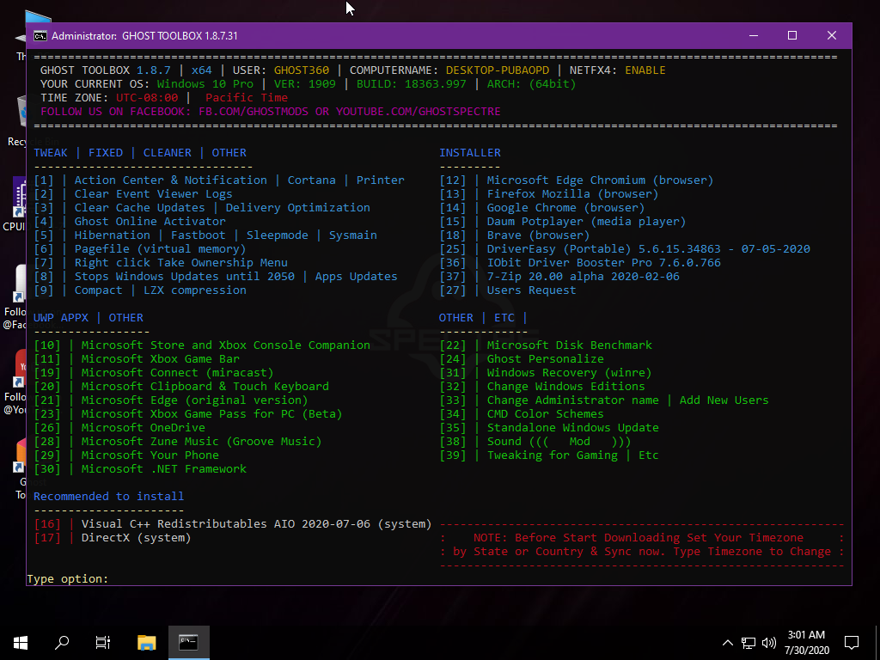Click cmd icon in window title bar

[40, 36]
